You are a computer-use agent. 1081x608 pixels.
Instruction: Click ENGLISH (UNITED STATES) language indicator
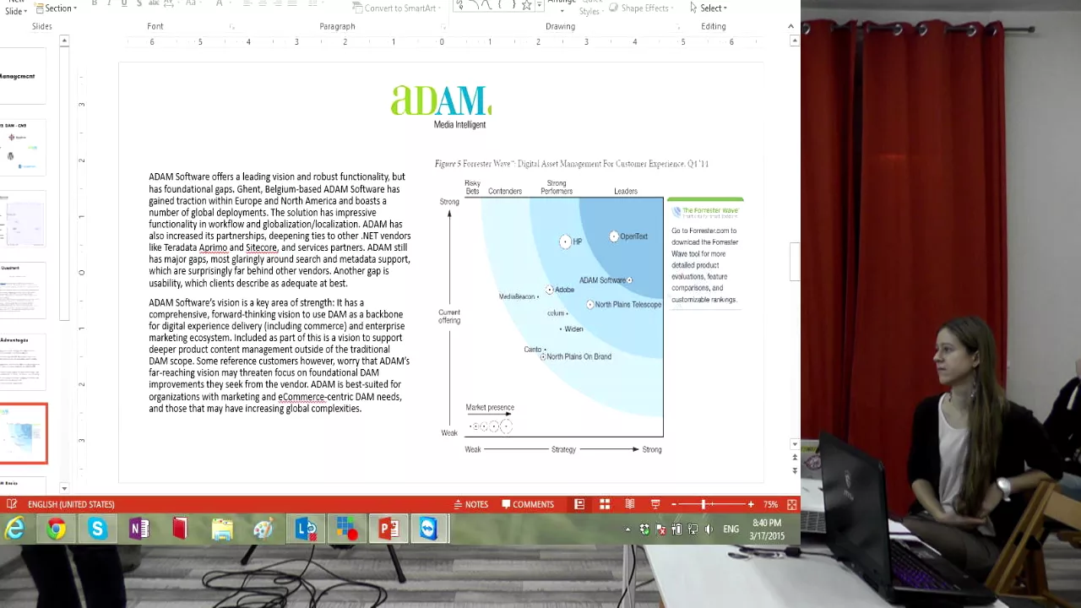point(71,504)
